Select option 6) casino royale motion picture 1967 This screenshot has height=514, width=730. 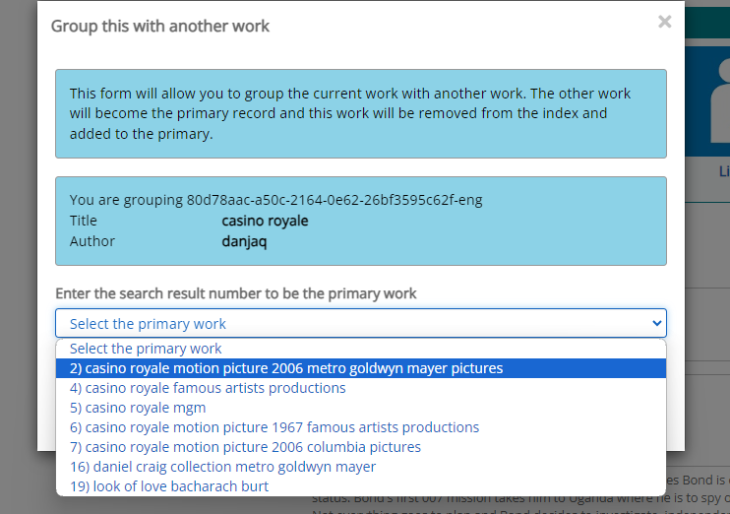coord(361,427)
